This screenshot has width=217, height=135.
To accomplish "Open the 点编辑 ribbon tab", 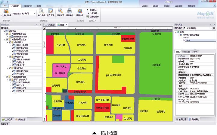I will click(145, 6).
